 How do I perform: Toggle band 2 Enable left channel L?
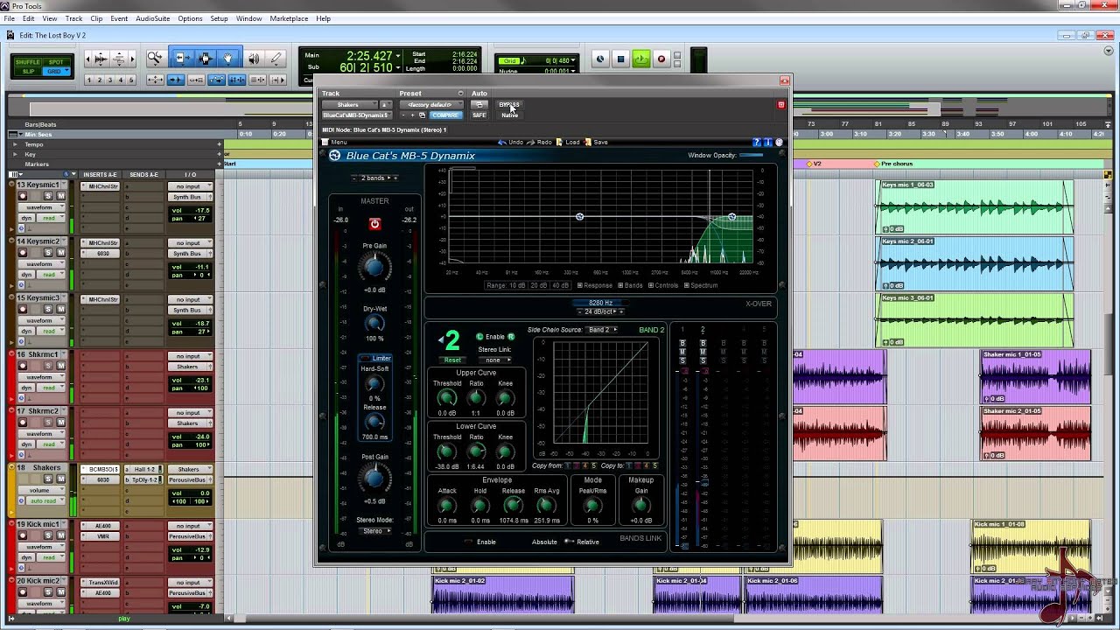click(x=479, y=337)
